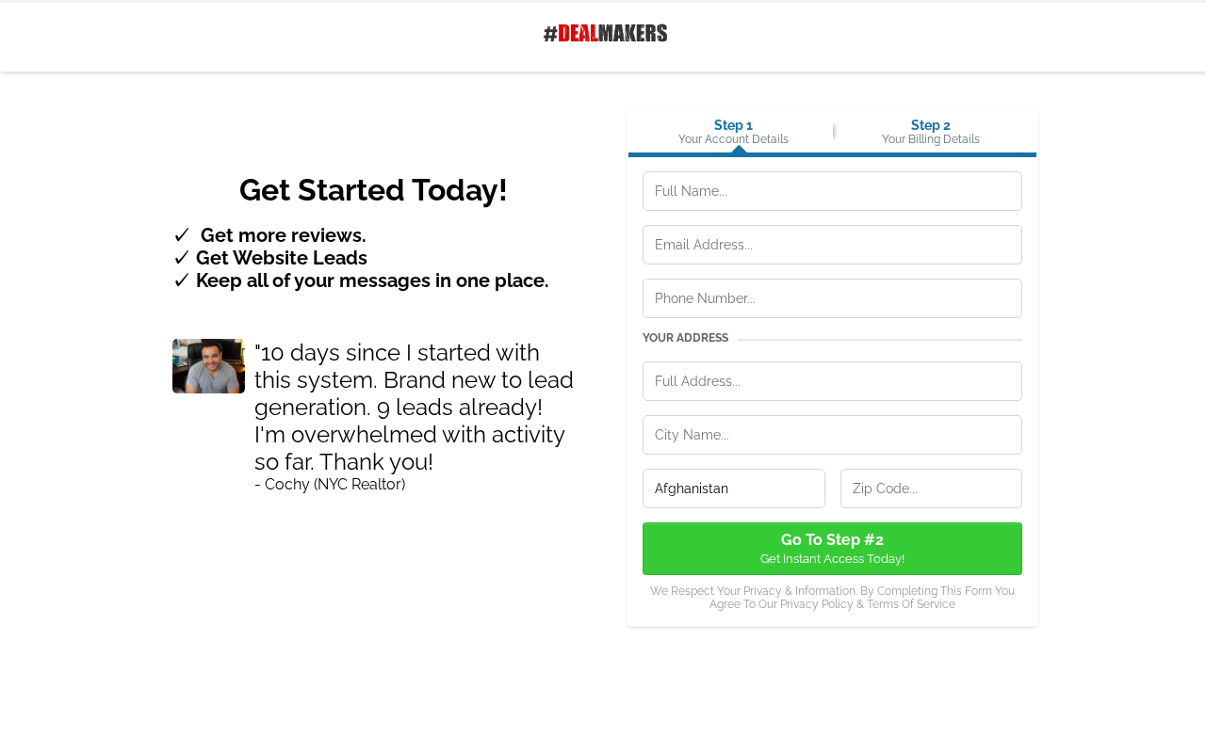Focus the Full Name field
The width and height of the screenshot is (1206, 753).
pyautogui.click(x=832, y=191)
